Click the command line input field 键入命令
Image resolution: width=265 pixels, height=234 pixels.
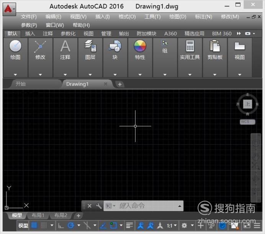[x=143, y=206]
